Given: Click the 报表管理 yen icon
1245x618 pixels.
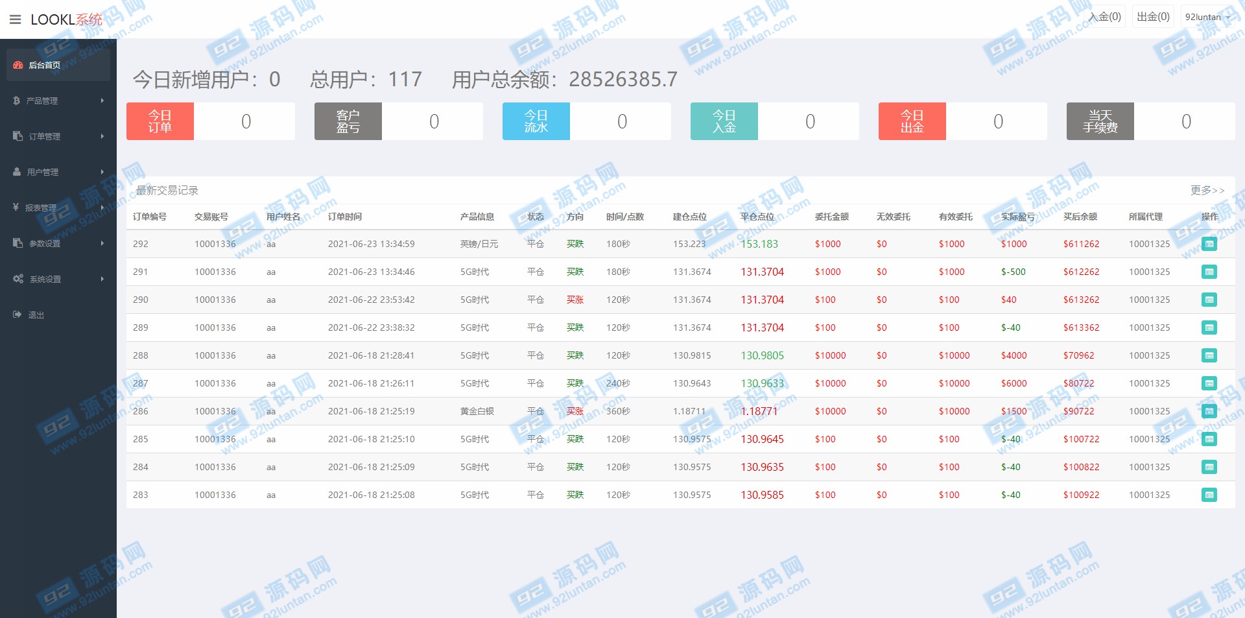Looking at the screenshot, I should (16, 208).
